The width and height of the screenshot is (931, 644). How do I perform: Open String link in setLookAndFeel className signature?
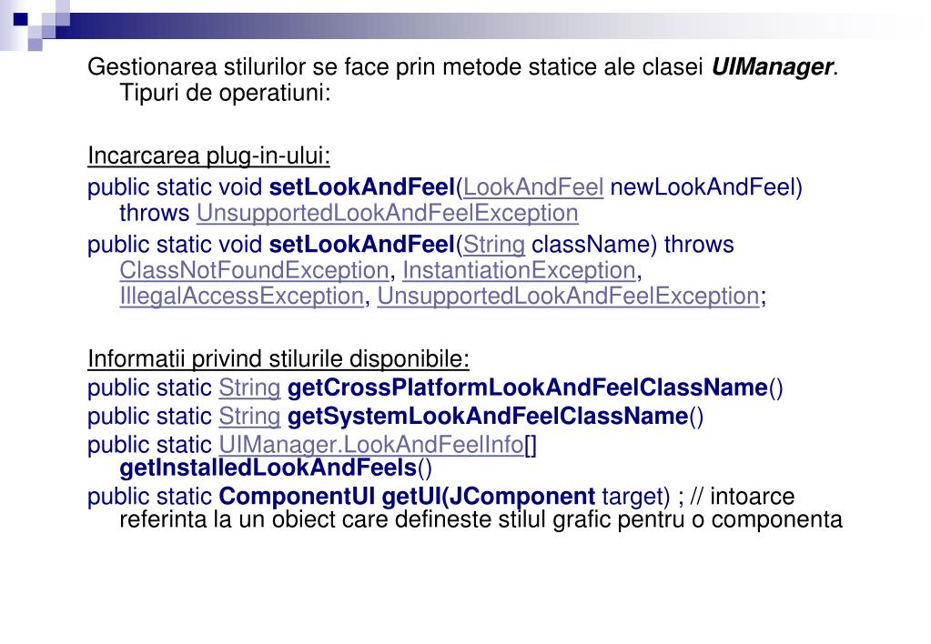point(494,245)
